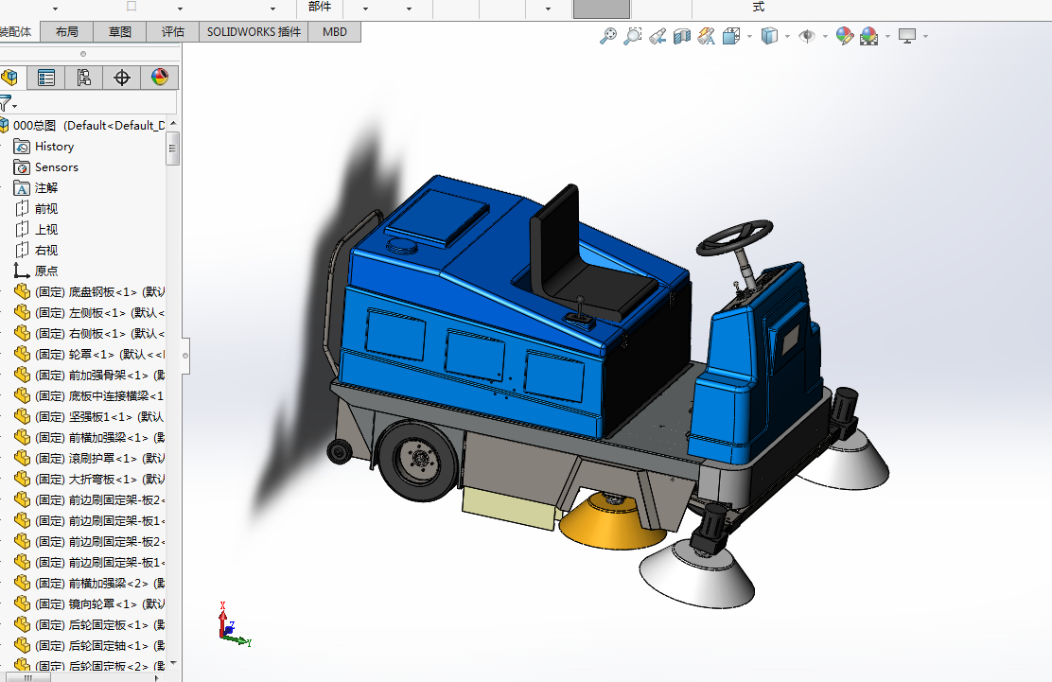Screen dimensions: 1052x682
Task: Select the 右侧板<1> component
Action: point(89,333)
